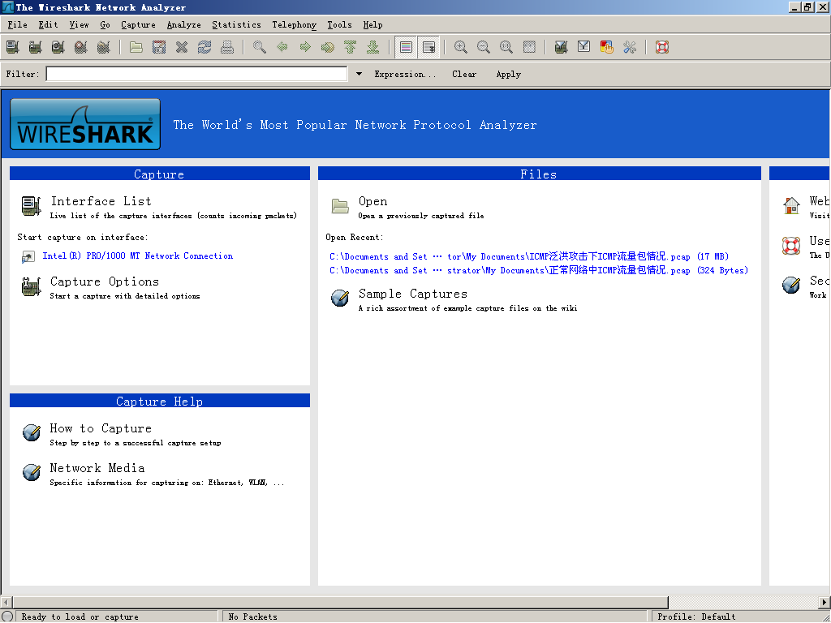Stop the running capture via toolbar icon

click(81, 47)
